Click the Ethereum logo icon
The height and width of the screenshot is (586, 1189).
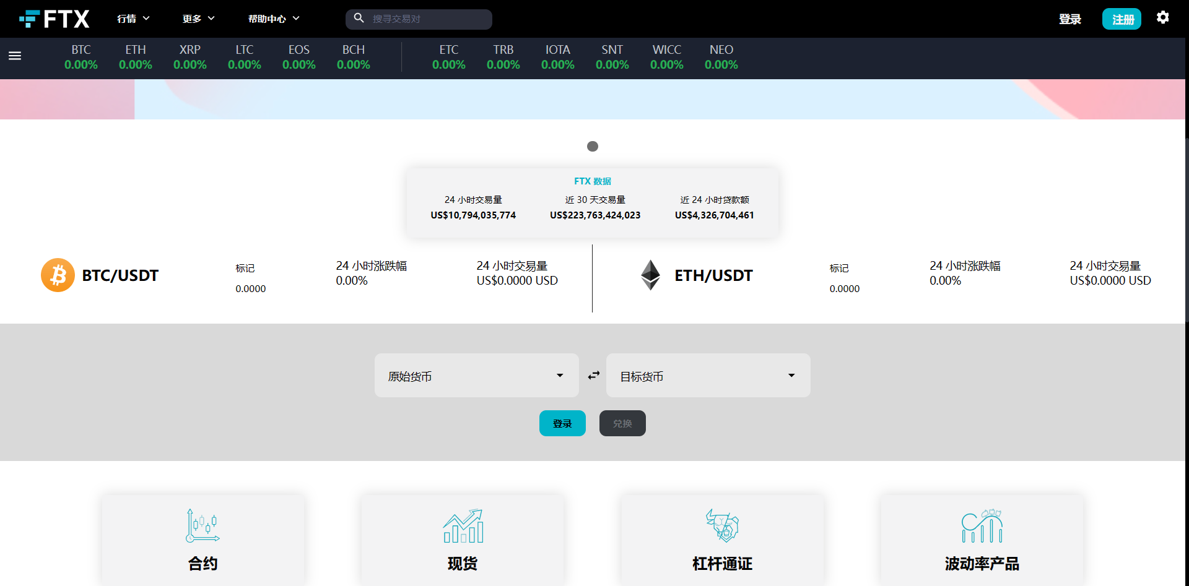click(650, 275)
